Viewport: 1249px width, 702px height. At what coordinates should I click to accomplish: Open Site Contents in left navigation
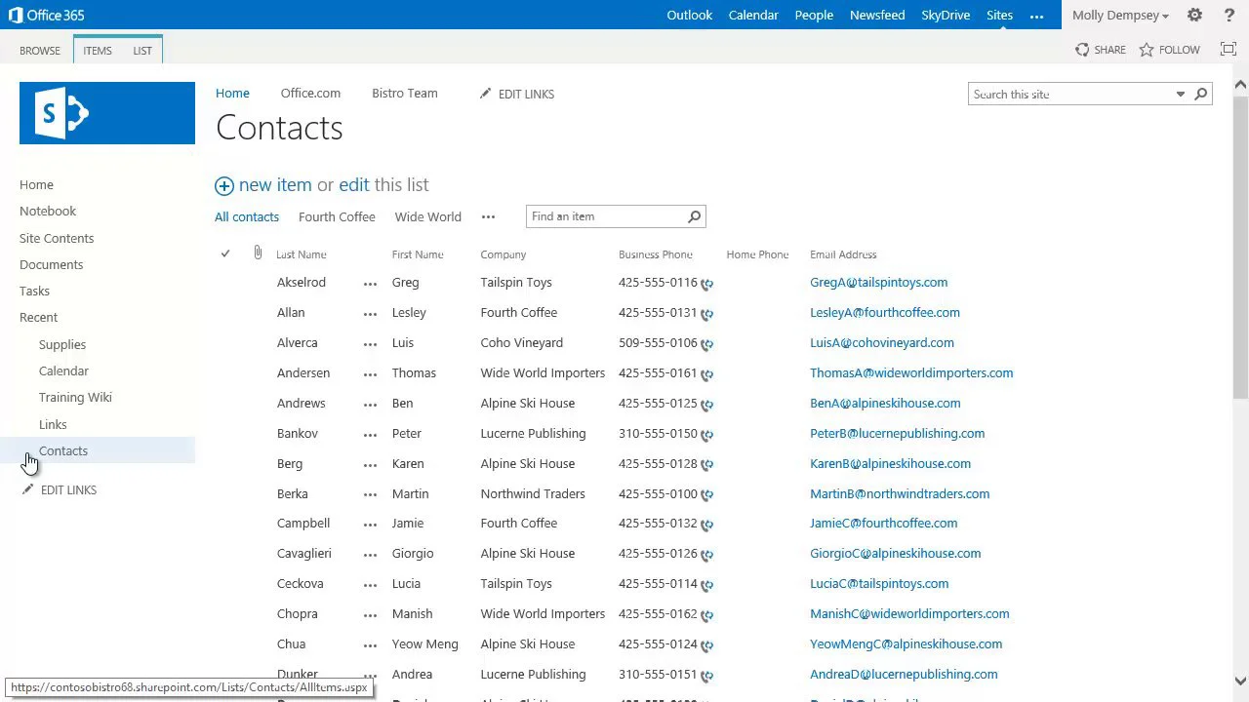point(57,238)
